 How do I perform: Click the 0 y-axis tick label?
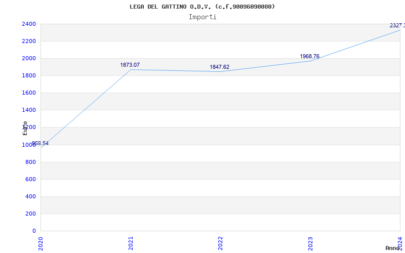34,231
